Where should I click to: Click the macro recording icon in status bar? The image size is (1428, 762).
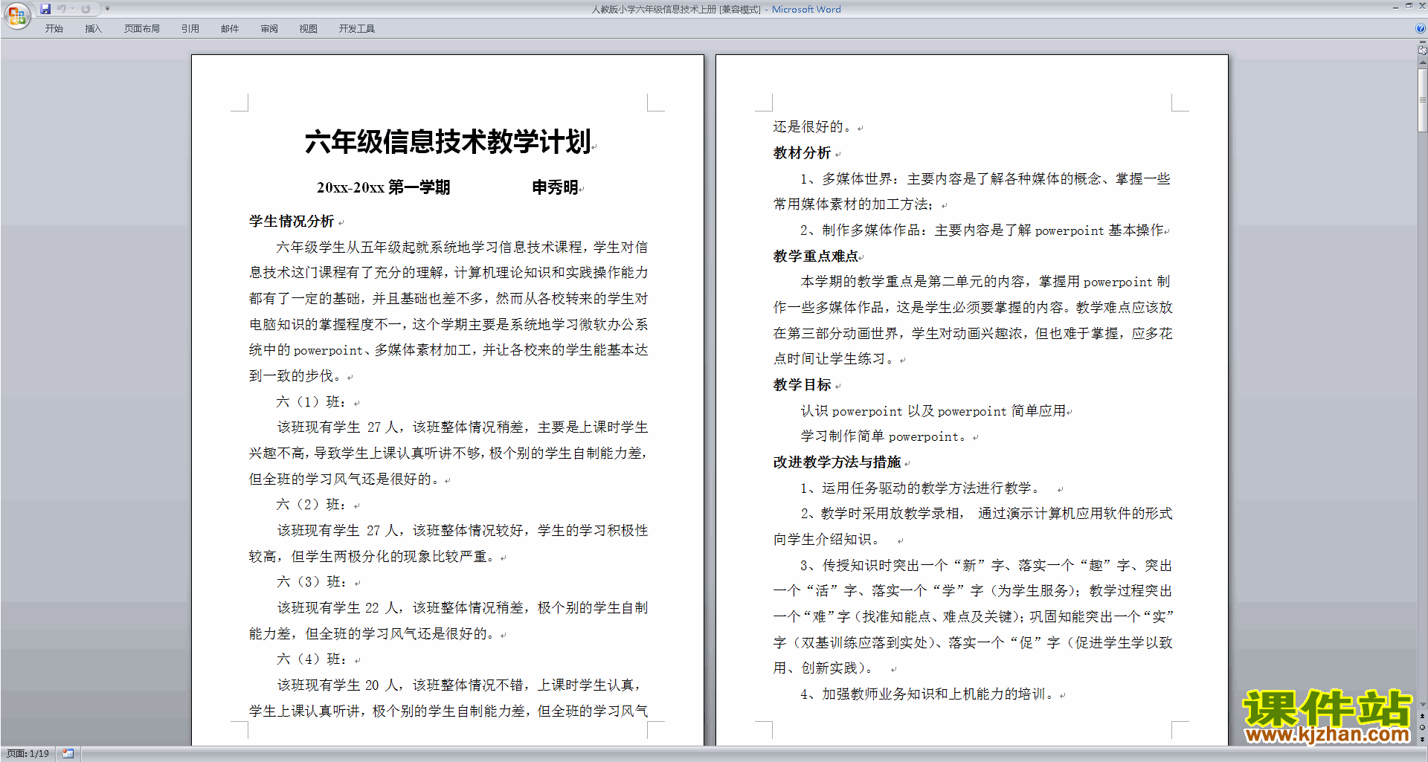[x=68, y=754]
